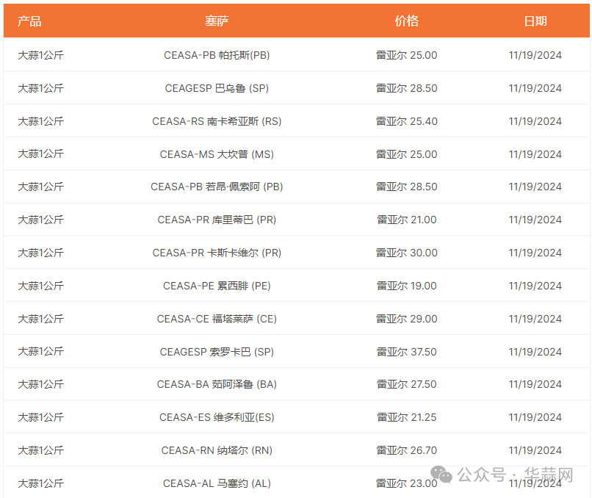Click the CEASA-RS 南卡希亚斯 (RS) entry

coord(217,121)
